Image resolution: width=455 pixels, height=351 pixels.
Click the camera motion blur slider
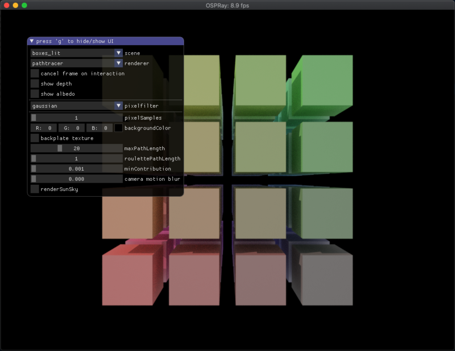77,179
